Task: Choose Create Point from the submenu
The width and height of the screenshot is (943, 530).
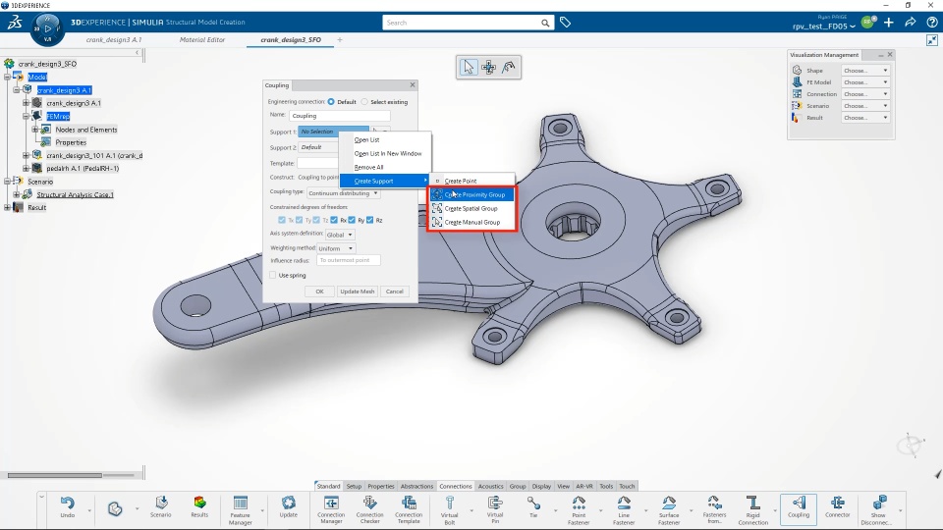Action: coord(471,181)
